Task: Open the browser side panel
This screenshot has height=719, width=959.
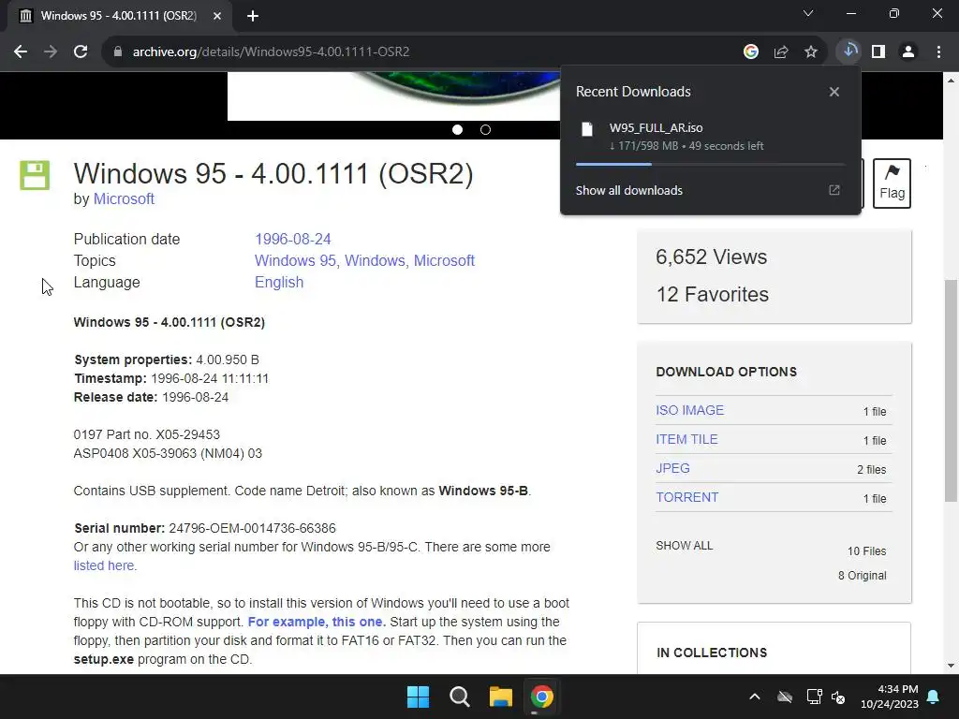Action: tap(878, 51)
